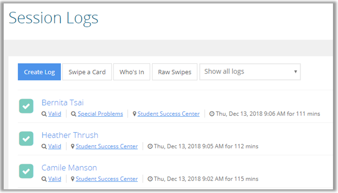This screenshot has height=193, width=338.
Task: Toggle the checkbox for Bernita Tsai's log
Action: (x=26, y=106)
